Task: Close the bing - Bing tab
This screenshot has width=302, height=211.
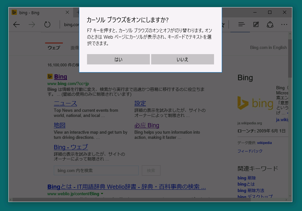Action: click(x=67, y=12)
